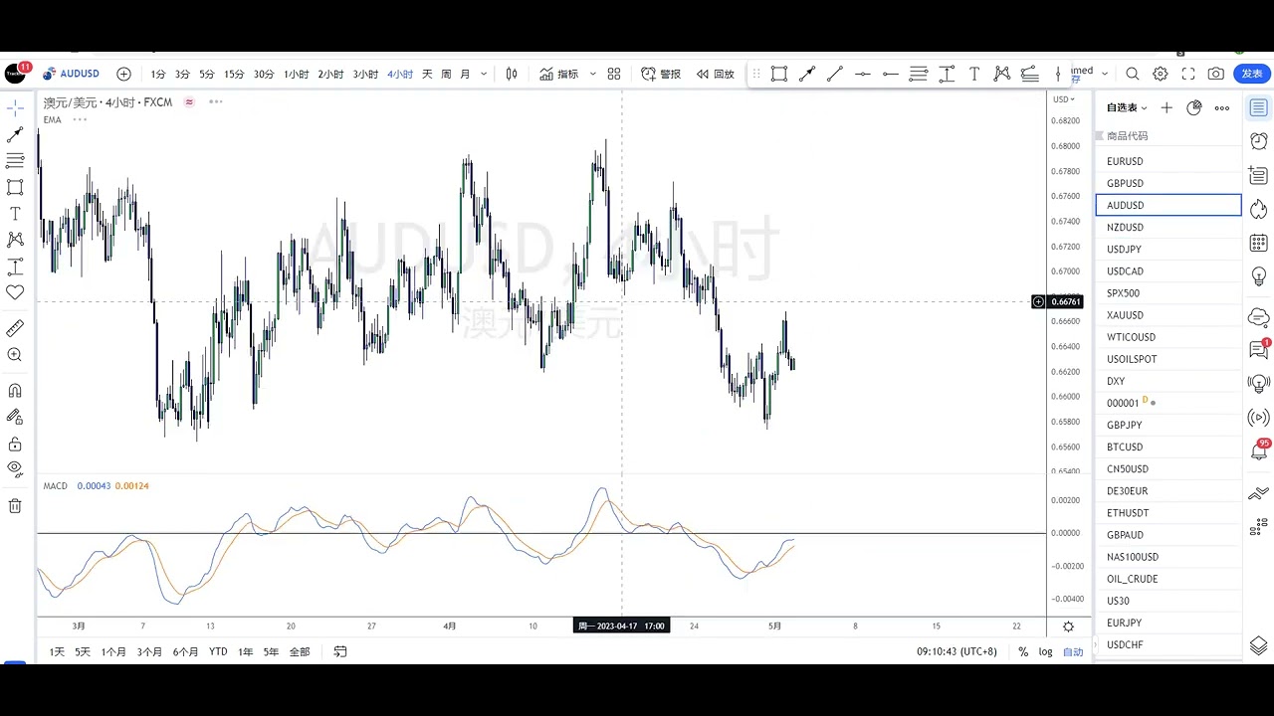Toggle auto scale at bottom right
The height and width of the screenshot is (716, 1274).
coord(1073,652)
